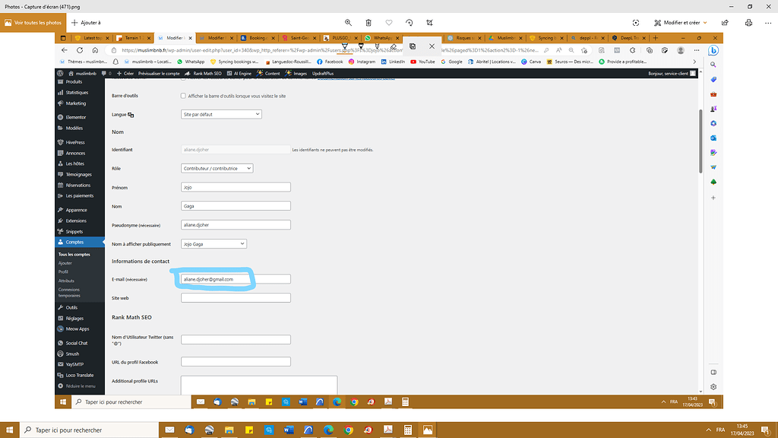The width and height of the screenshot is (778, 438).
Task: Open the 'Modifier et créer' menu
Action: point(681,23)
